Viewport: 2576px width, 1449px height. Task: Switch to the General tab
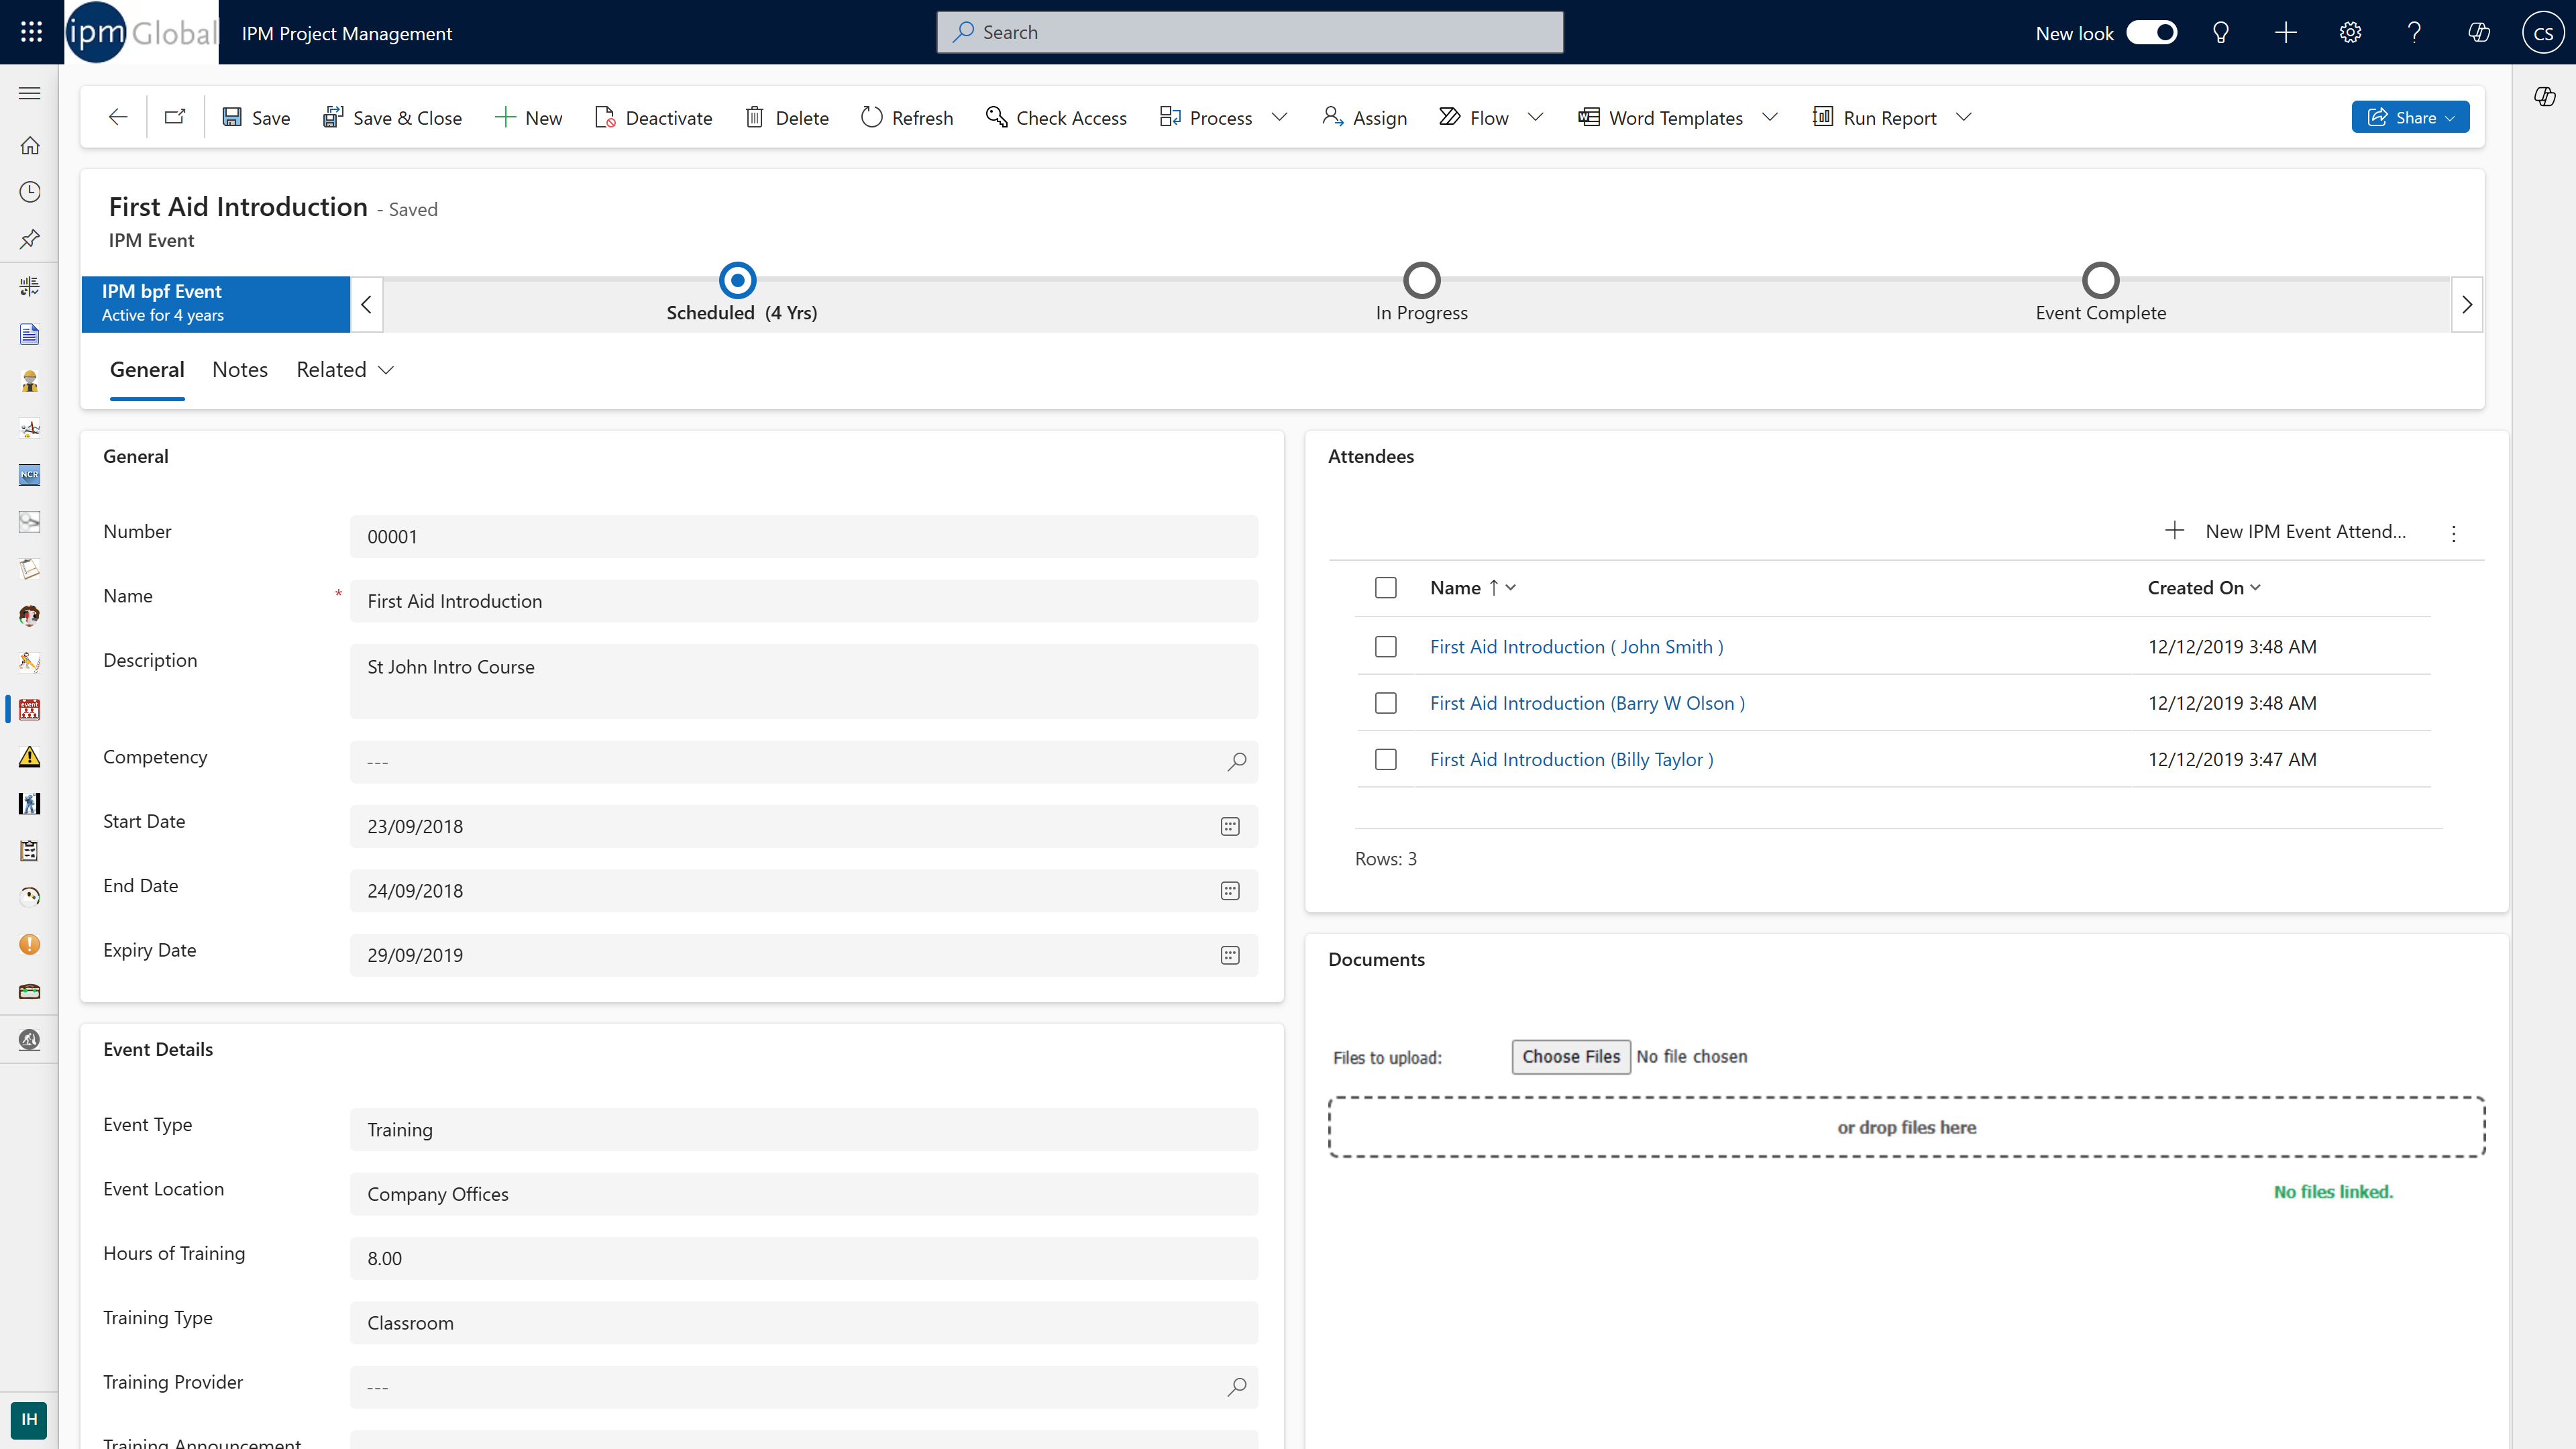pyautogui.click(x=147, y=369)
